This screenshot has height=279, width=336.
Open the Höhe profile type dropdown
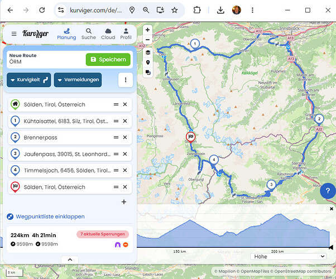[x=288, y=257]
